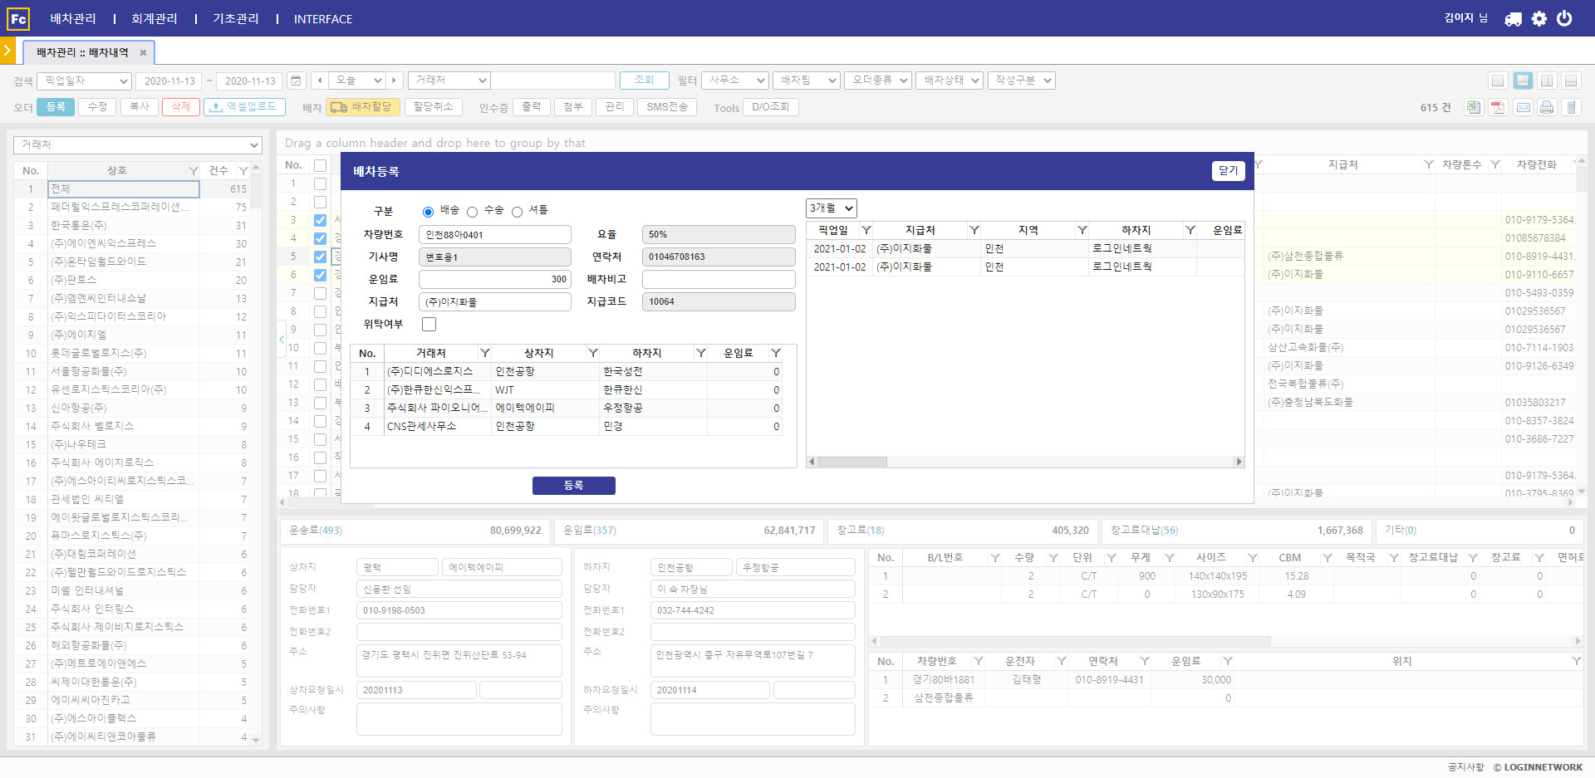Image resolution: width=1595 pixels, height=778 pixels.
Task: Open the 거래처 search field dropdown
Action: [x=449, y=81]
